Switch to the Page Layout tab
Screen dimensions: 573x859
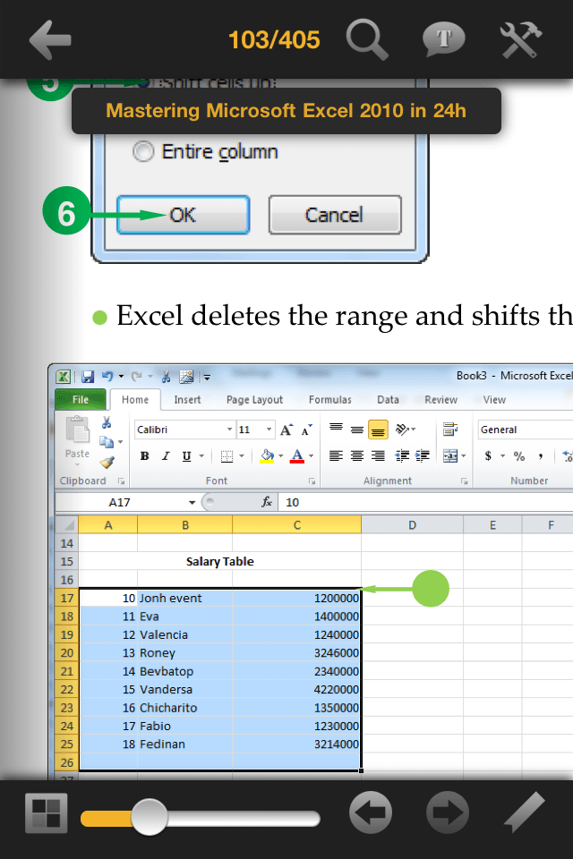254,399
